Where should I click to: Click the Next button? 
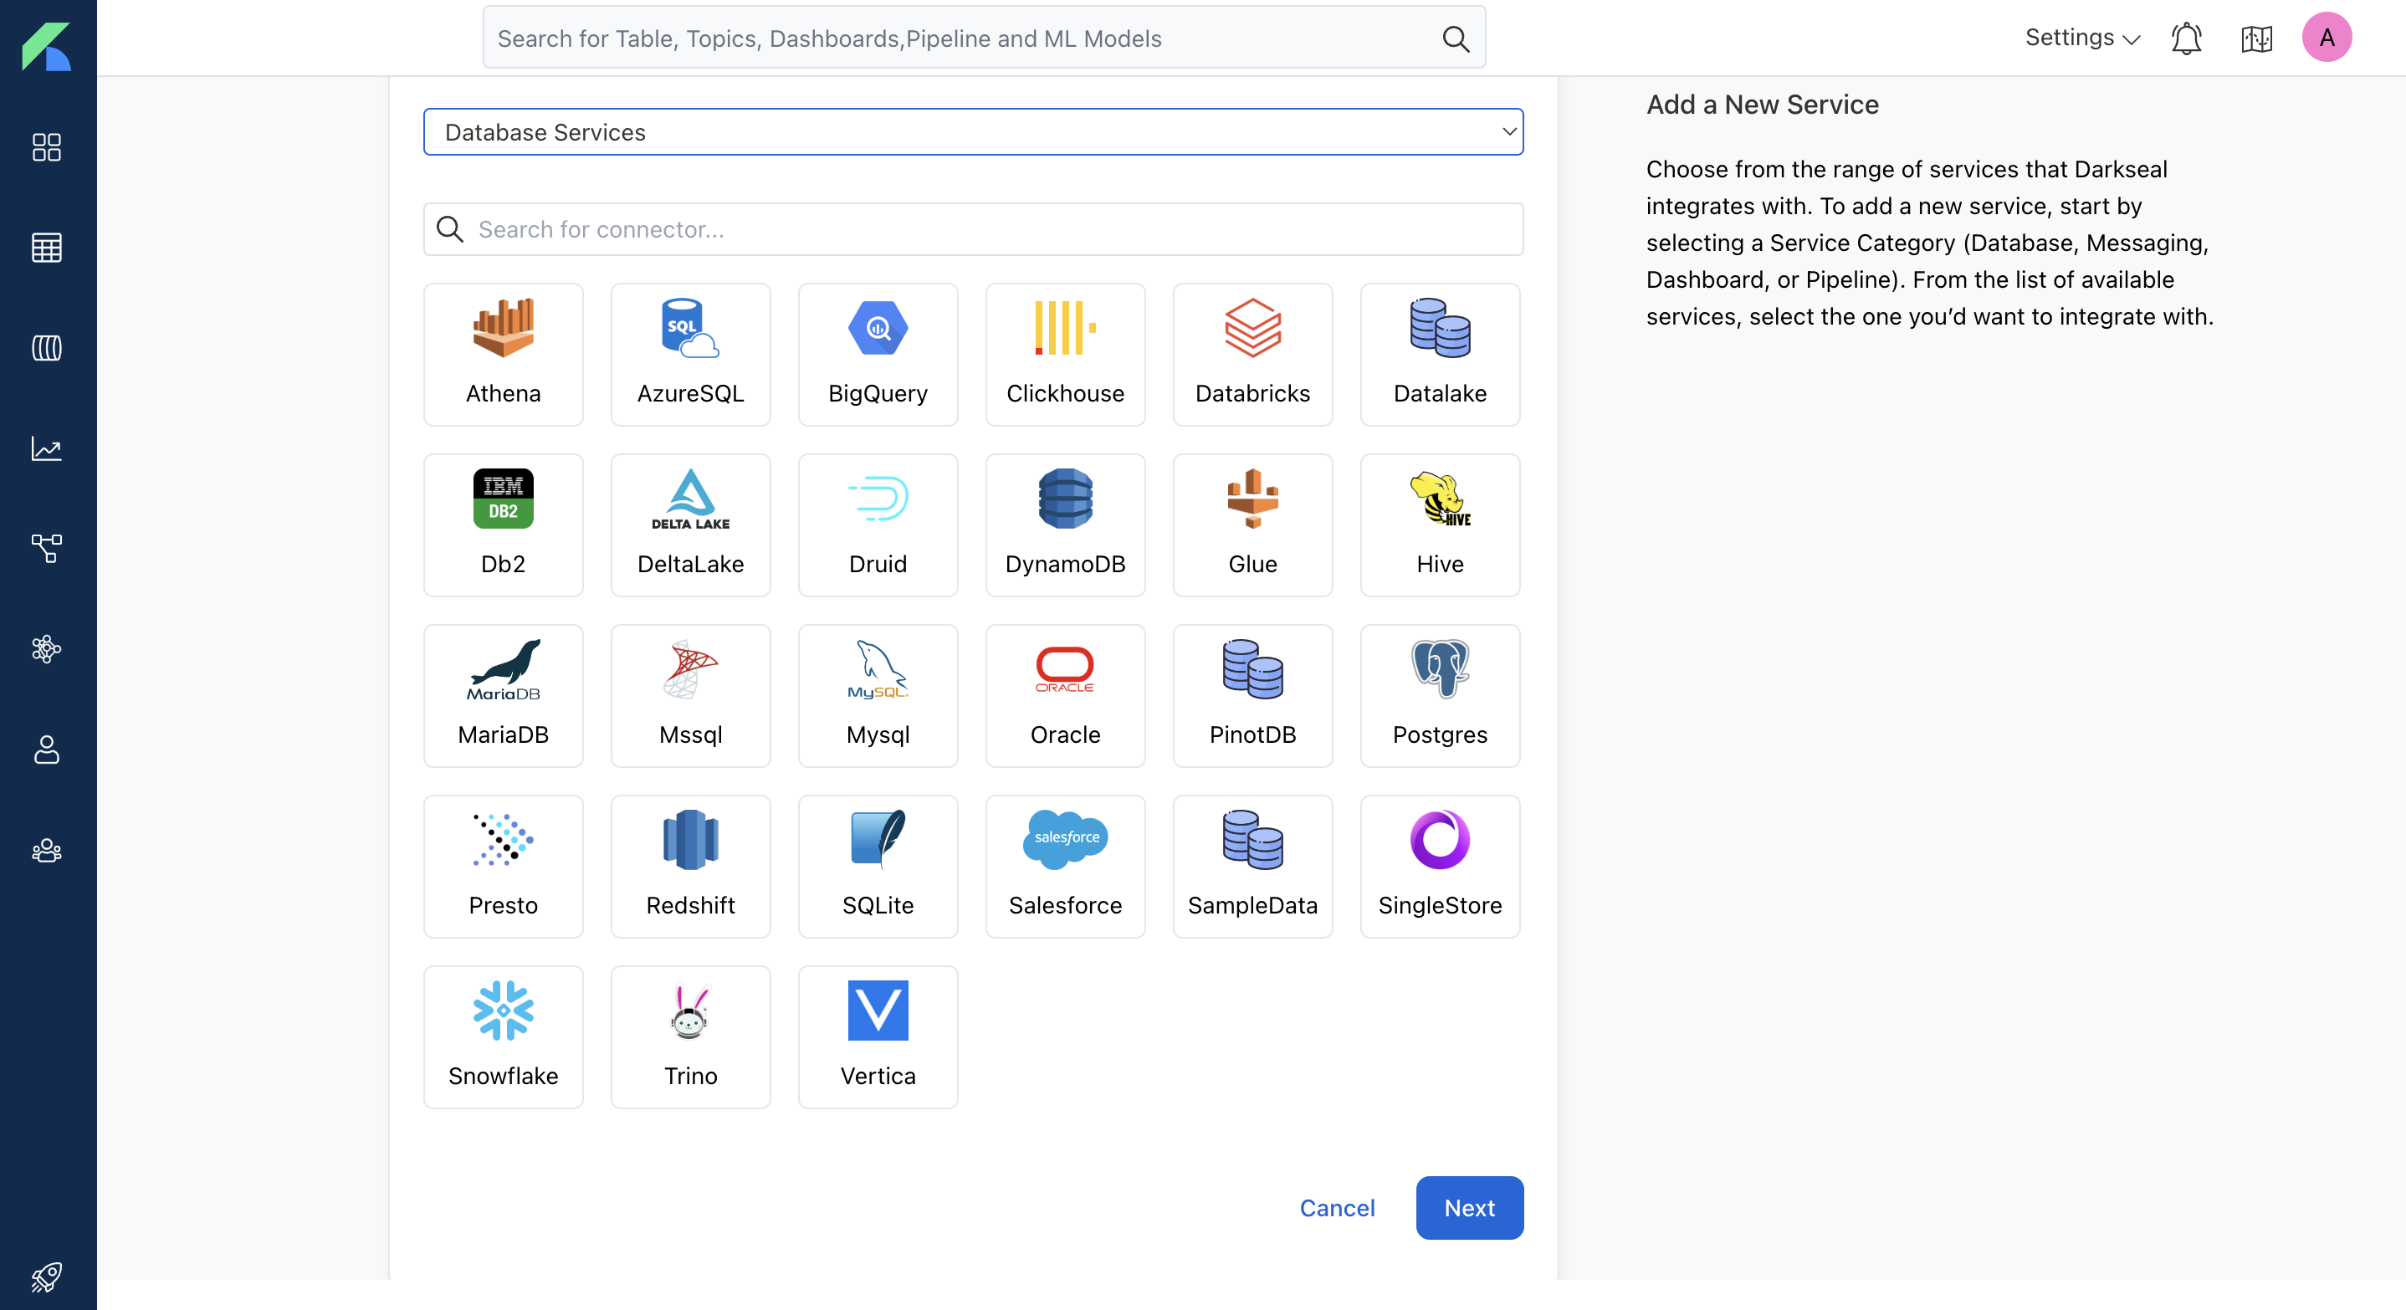point(1468,1207)
